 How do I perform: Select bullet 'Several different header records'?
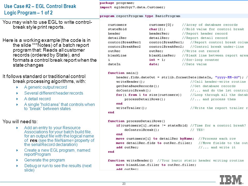[x=54, y=93]
